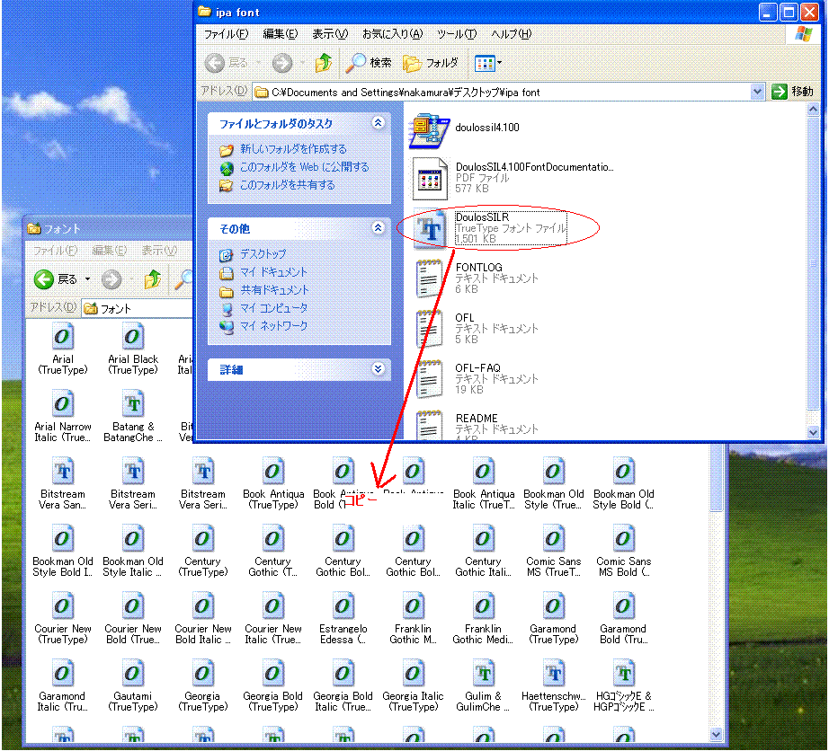This screenshot has height=751, width=829.
Task: Open the ヘルプ(H) help menu
Action: (x=511, y=34)
